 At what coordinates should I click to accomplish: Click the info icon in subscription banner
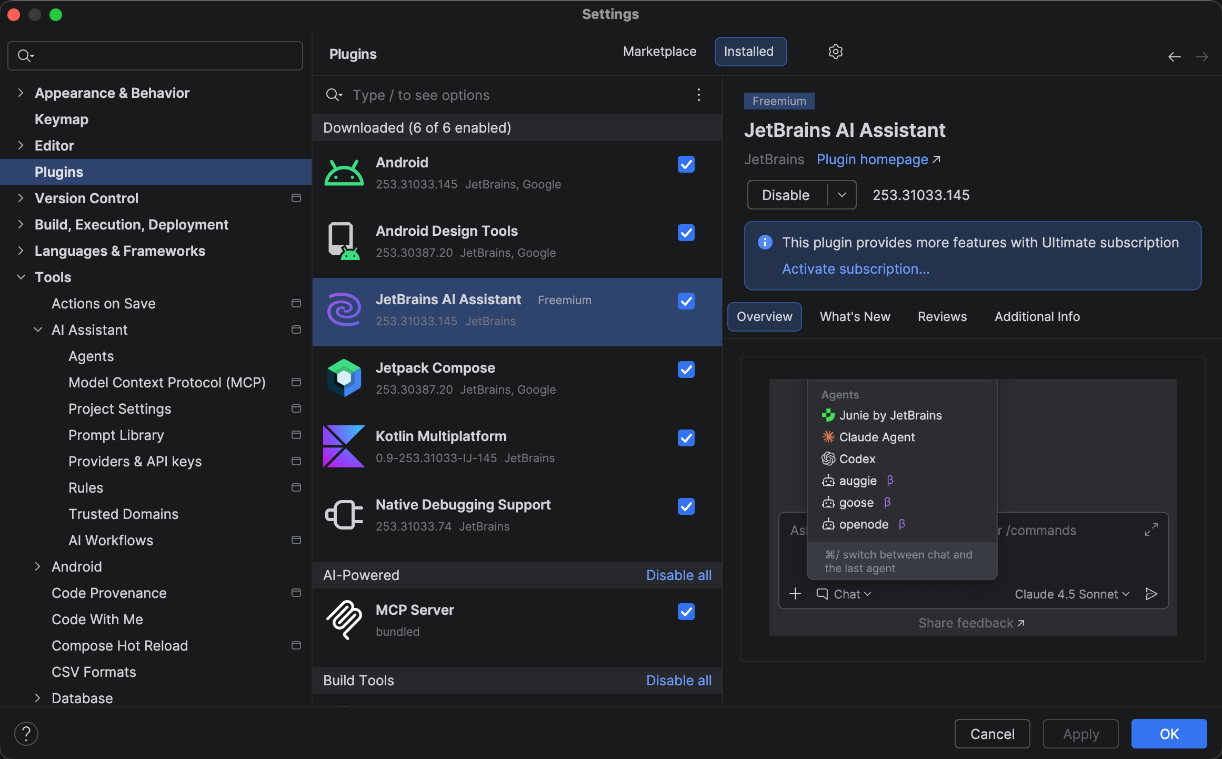click(765, 242)
